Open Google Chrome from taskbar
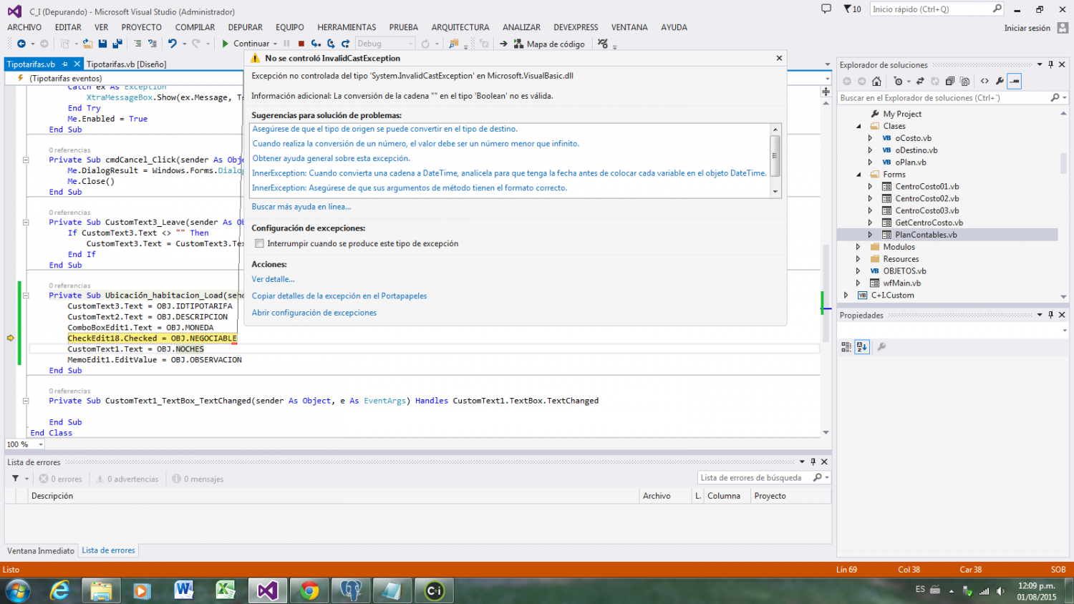The width and height of the screenshot is (1074, 604). point(310,590)
